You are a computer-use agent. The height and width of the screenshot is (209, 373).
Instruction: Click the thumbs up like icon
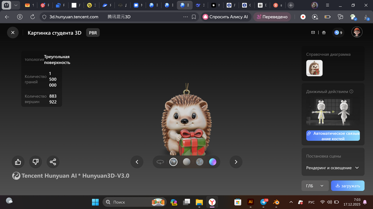(x=18, y=162)
